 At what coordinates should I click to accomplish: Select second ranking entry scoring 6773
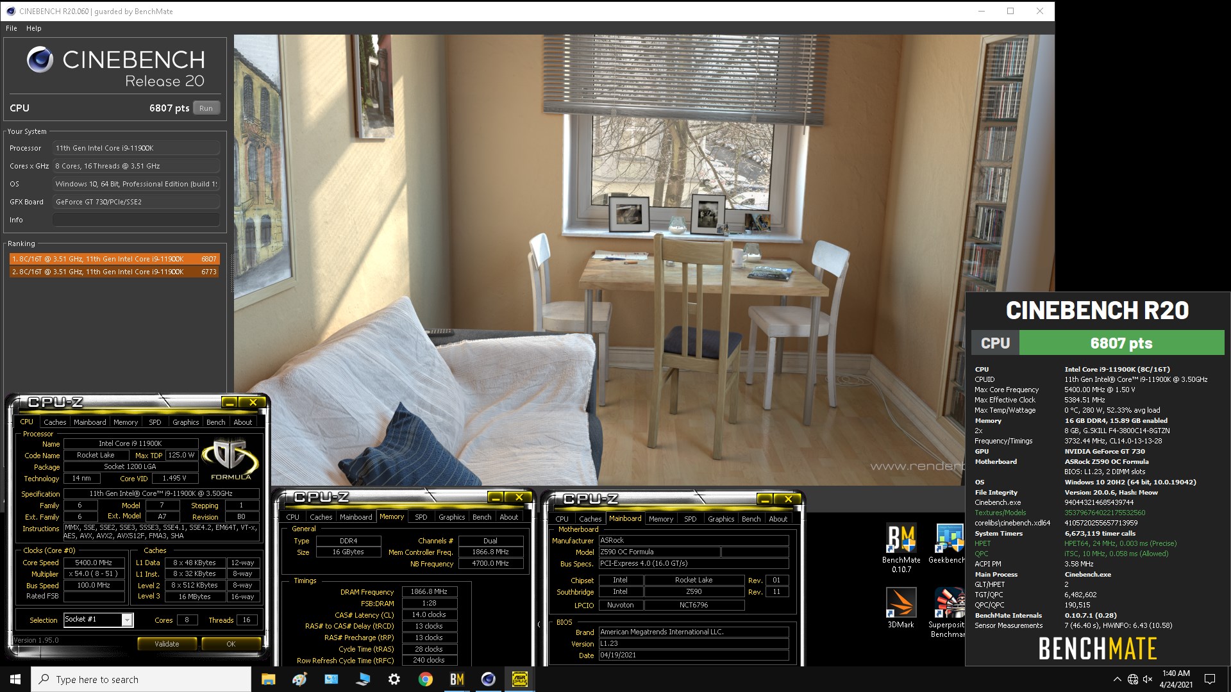pyautogui.click(x=114, y=272)
